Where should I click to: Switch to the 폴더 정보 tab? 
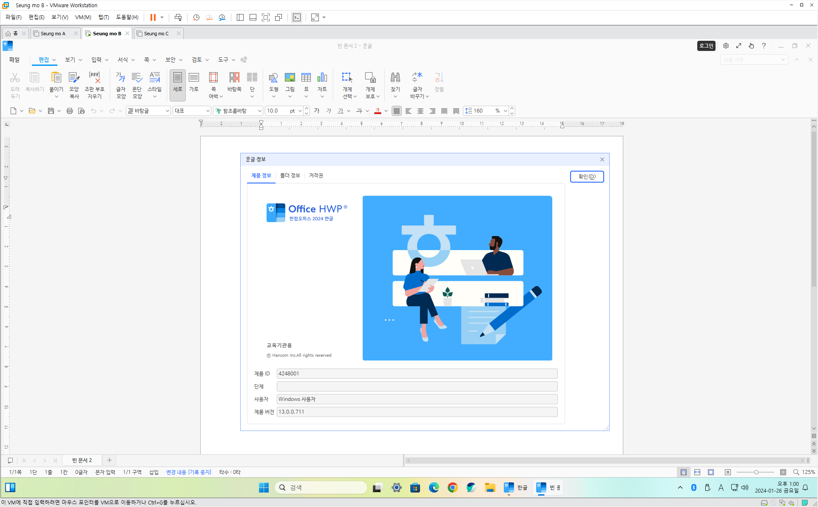point(290,175)
